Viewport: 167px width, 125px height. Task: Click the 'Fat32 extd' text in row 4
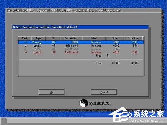[71, 52]
